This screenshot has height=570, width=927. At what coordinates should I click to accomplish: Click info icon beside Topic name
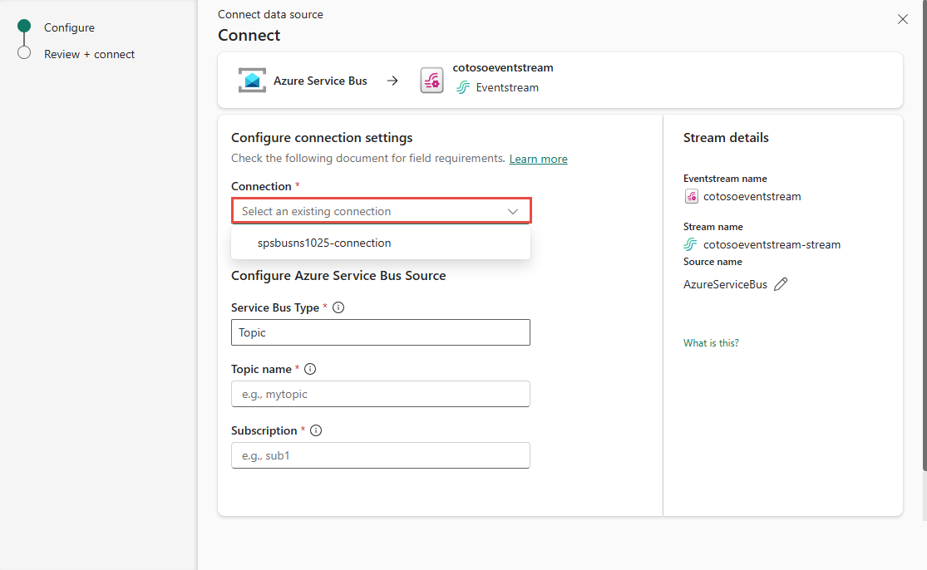click(x=310, y=369)
